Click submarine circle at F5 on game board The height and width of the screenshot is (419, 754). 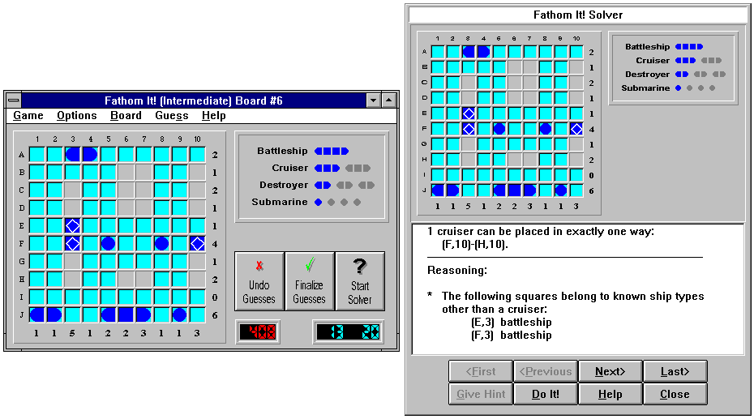(x=108, y=244)
